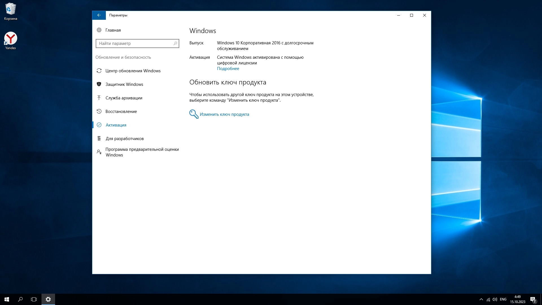
Task: Click the Home gear icon
Action: pos(99,30)
